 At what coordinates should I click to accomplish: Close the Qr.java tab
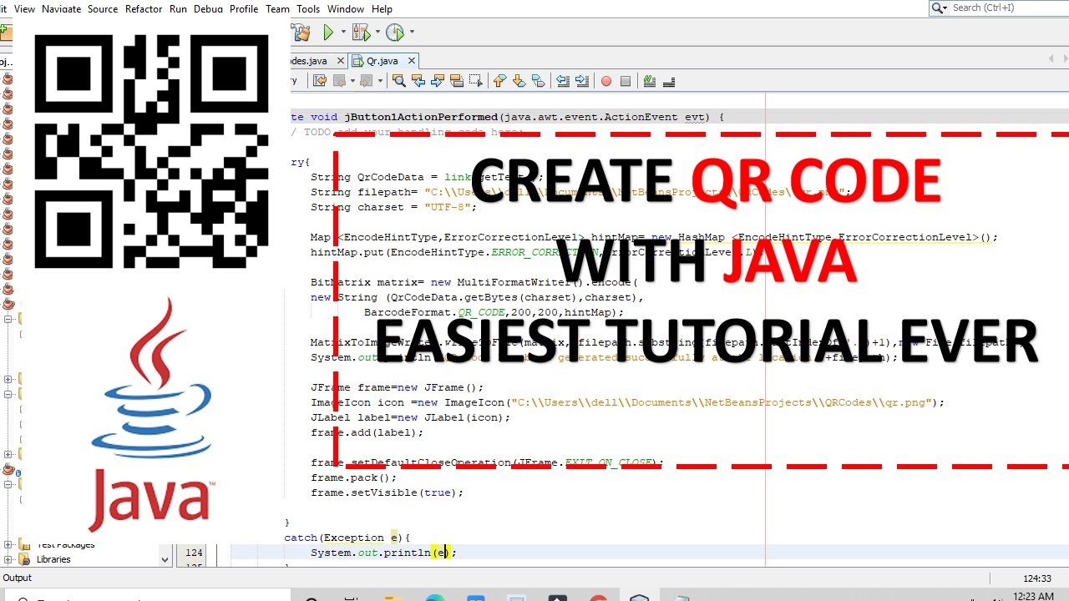pos(412,61)
